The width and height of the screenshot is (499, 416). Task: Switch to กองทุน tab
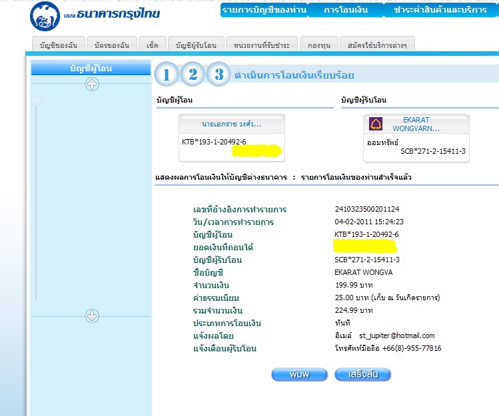(319, 45)
